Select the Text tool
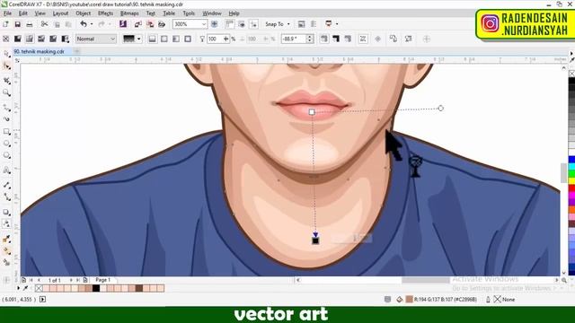 pos(6,170)
